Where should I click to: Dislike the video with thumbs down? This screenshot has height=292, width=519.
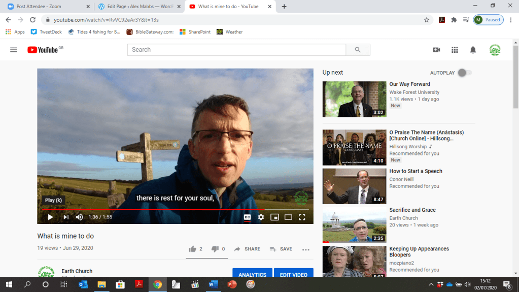tap(215, 249)
